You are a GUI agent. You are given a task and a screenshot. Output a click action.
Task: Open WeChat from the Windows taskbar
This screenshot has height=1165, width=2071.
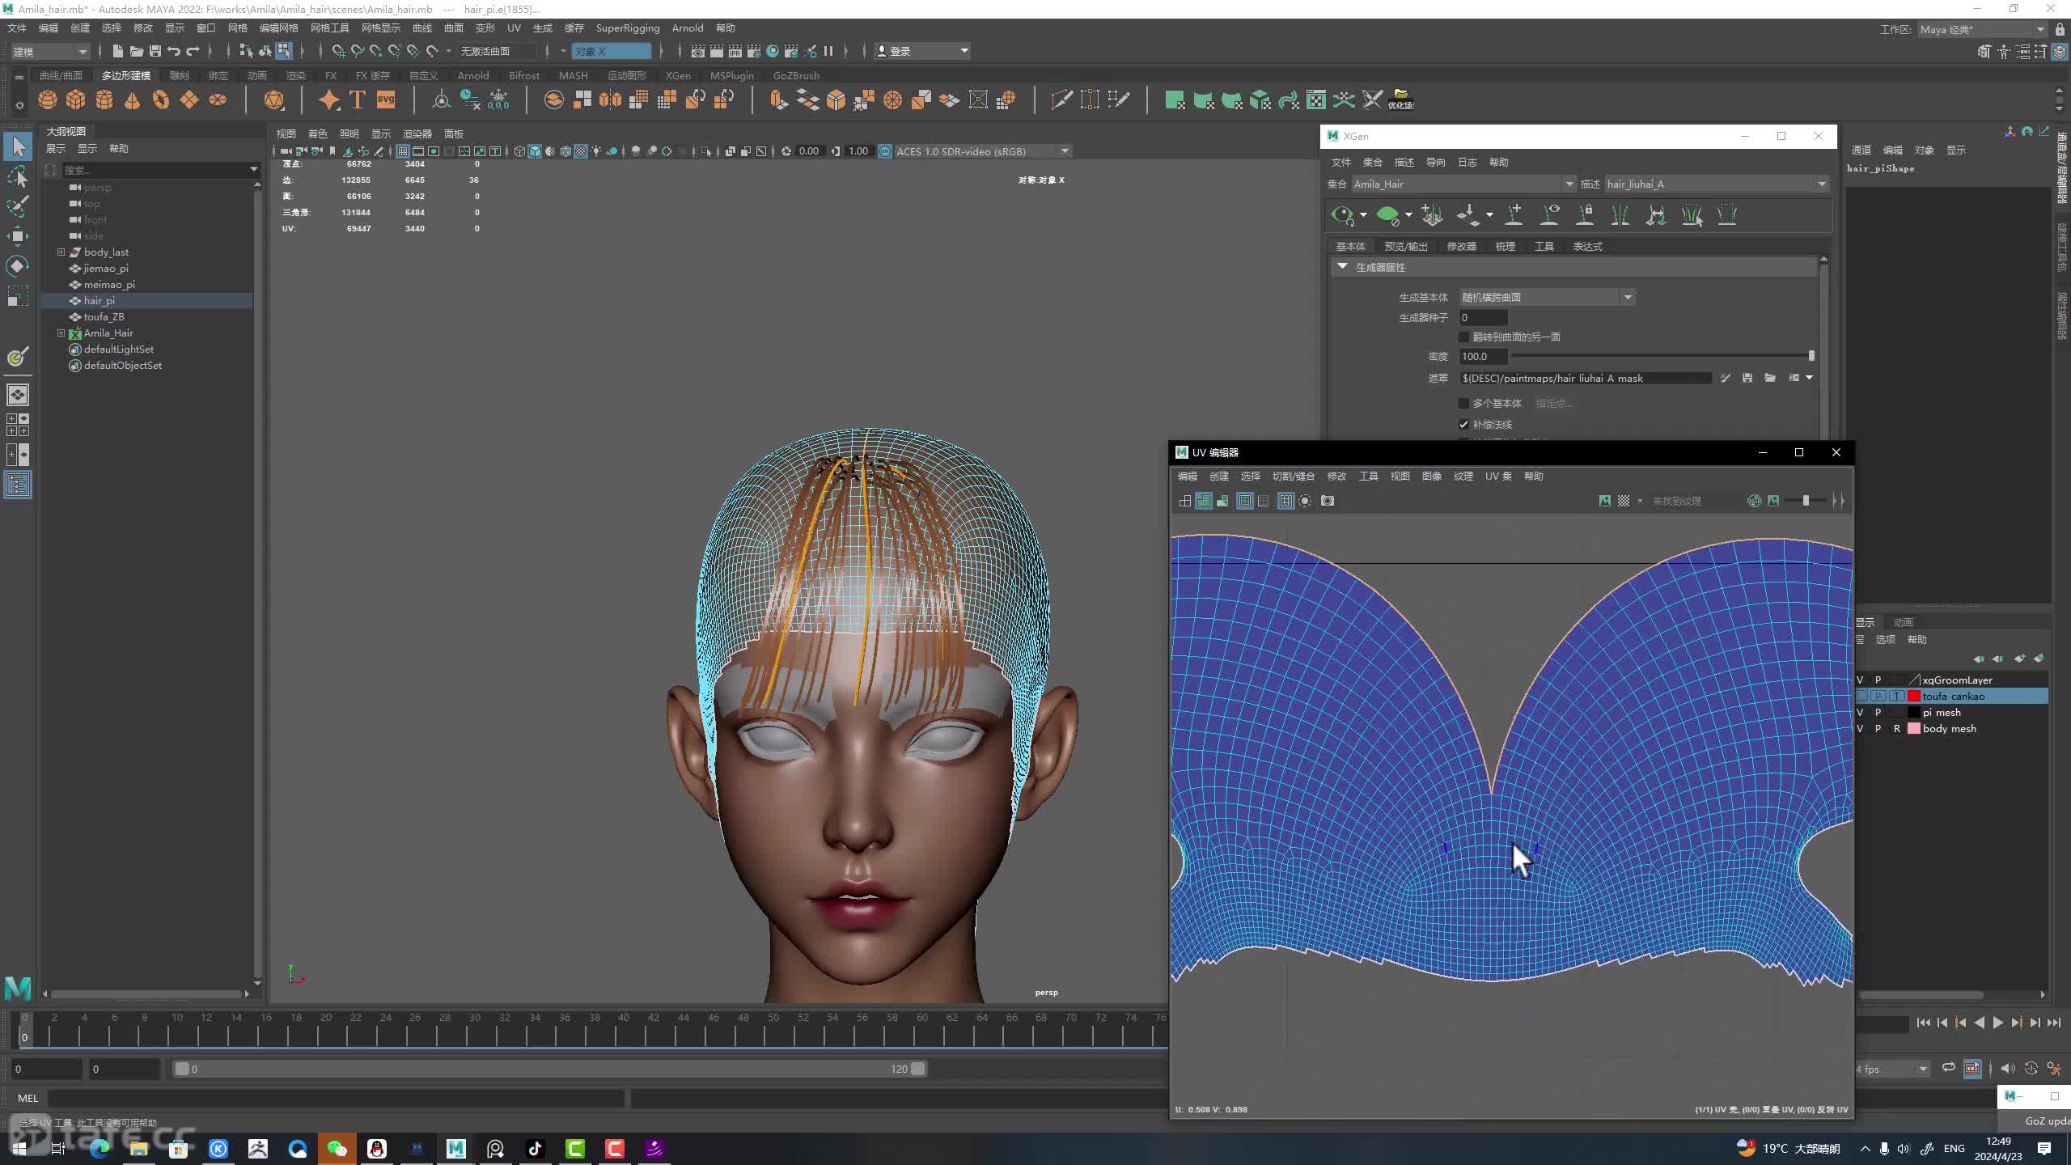coord(337,1148)
